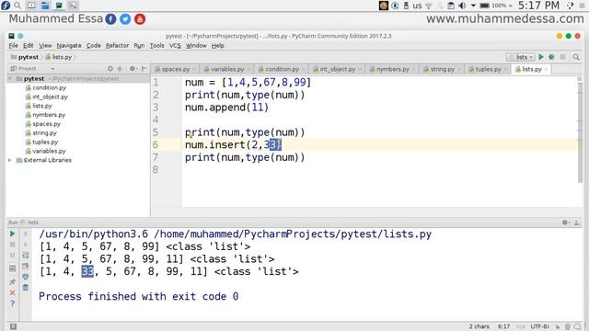589x331 pixels.
Task: Pause output in Run panel sidebar
Action: point(12,256)
